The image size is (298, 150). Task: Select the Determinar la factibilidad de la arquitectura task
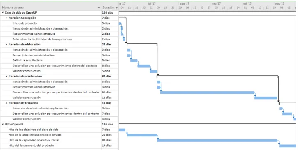point(42,39)
